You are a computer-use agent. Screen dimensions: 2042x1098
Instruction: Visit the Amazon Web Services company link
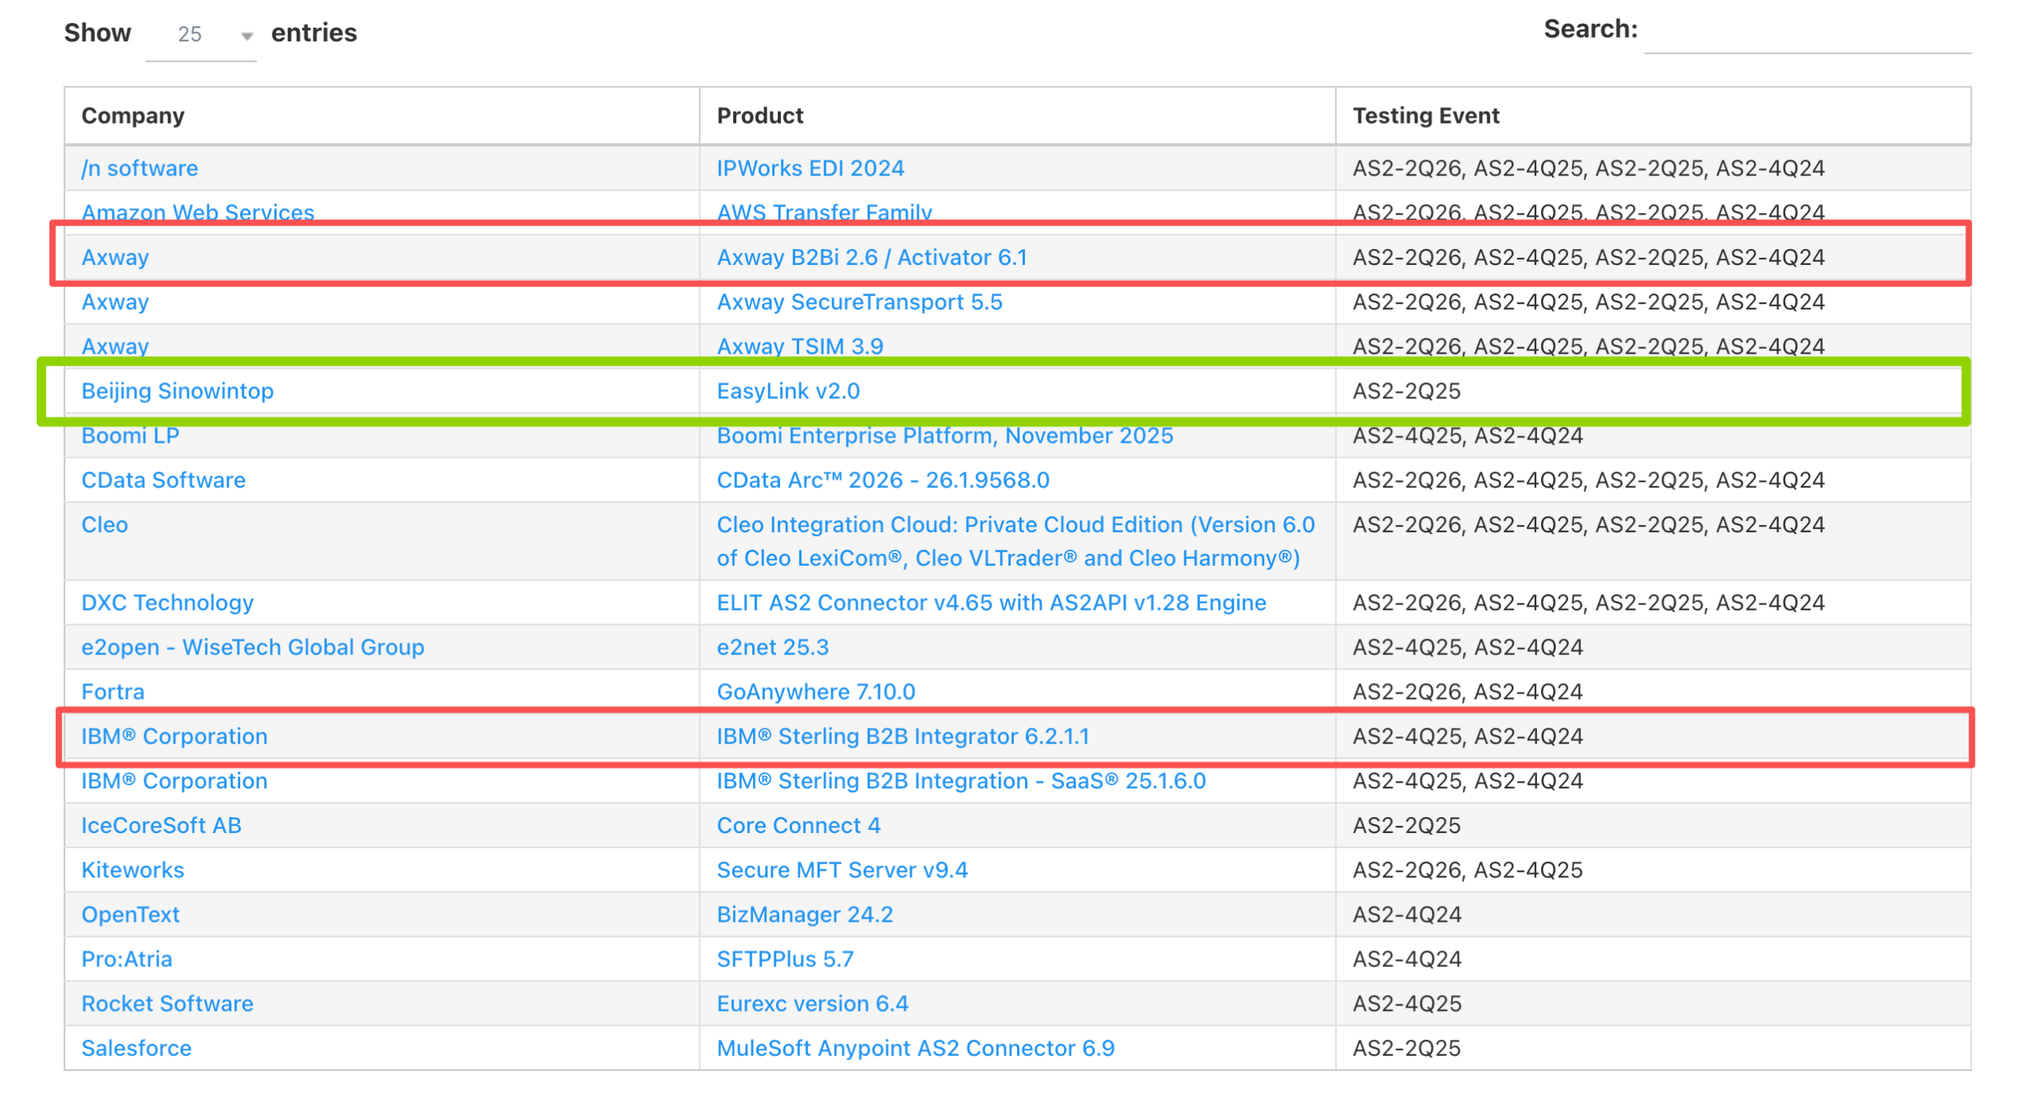[198, 212]
